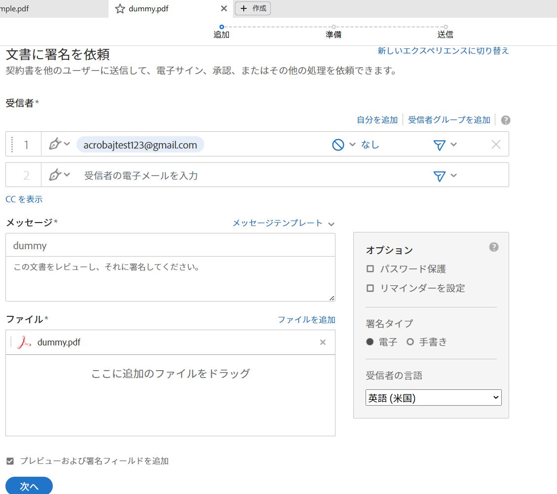Click the authentication block icon for recipient 1
Viewport: 557px width, 494px height.
338,144
